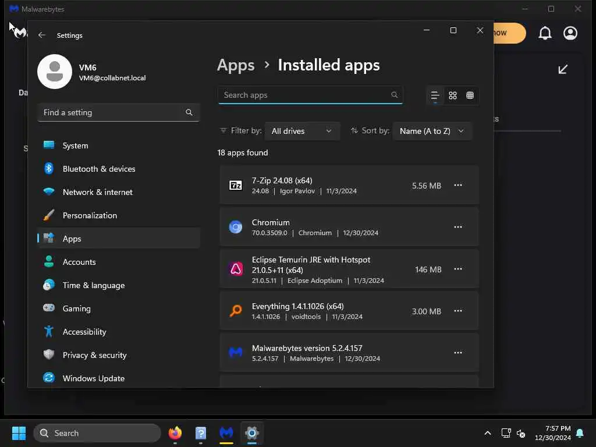
Task: Open Time & language settings
Action: point(119,285)
